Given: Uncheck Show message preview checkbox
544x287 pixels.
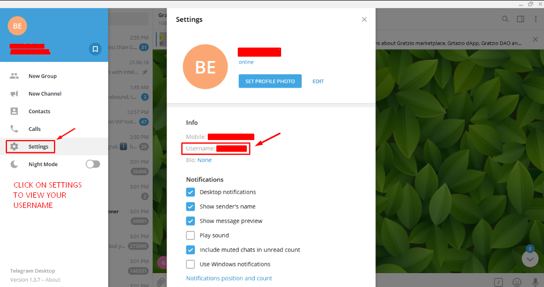Looking at the screenshot, I should [x=191, y=221].
